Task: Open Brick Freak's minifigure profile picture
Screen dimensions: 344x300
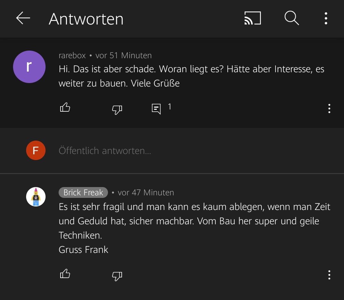Action: (x=36, y=197)
